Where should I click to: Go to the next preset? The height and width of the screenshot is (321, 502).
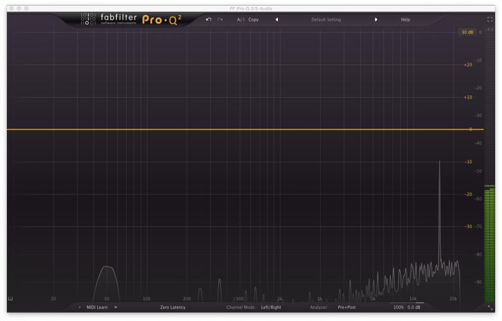[x=376, y=19]
